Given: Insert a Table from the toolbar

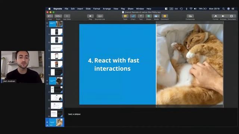Looking at the screenshot, I should 125,16.
